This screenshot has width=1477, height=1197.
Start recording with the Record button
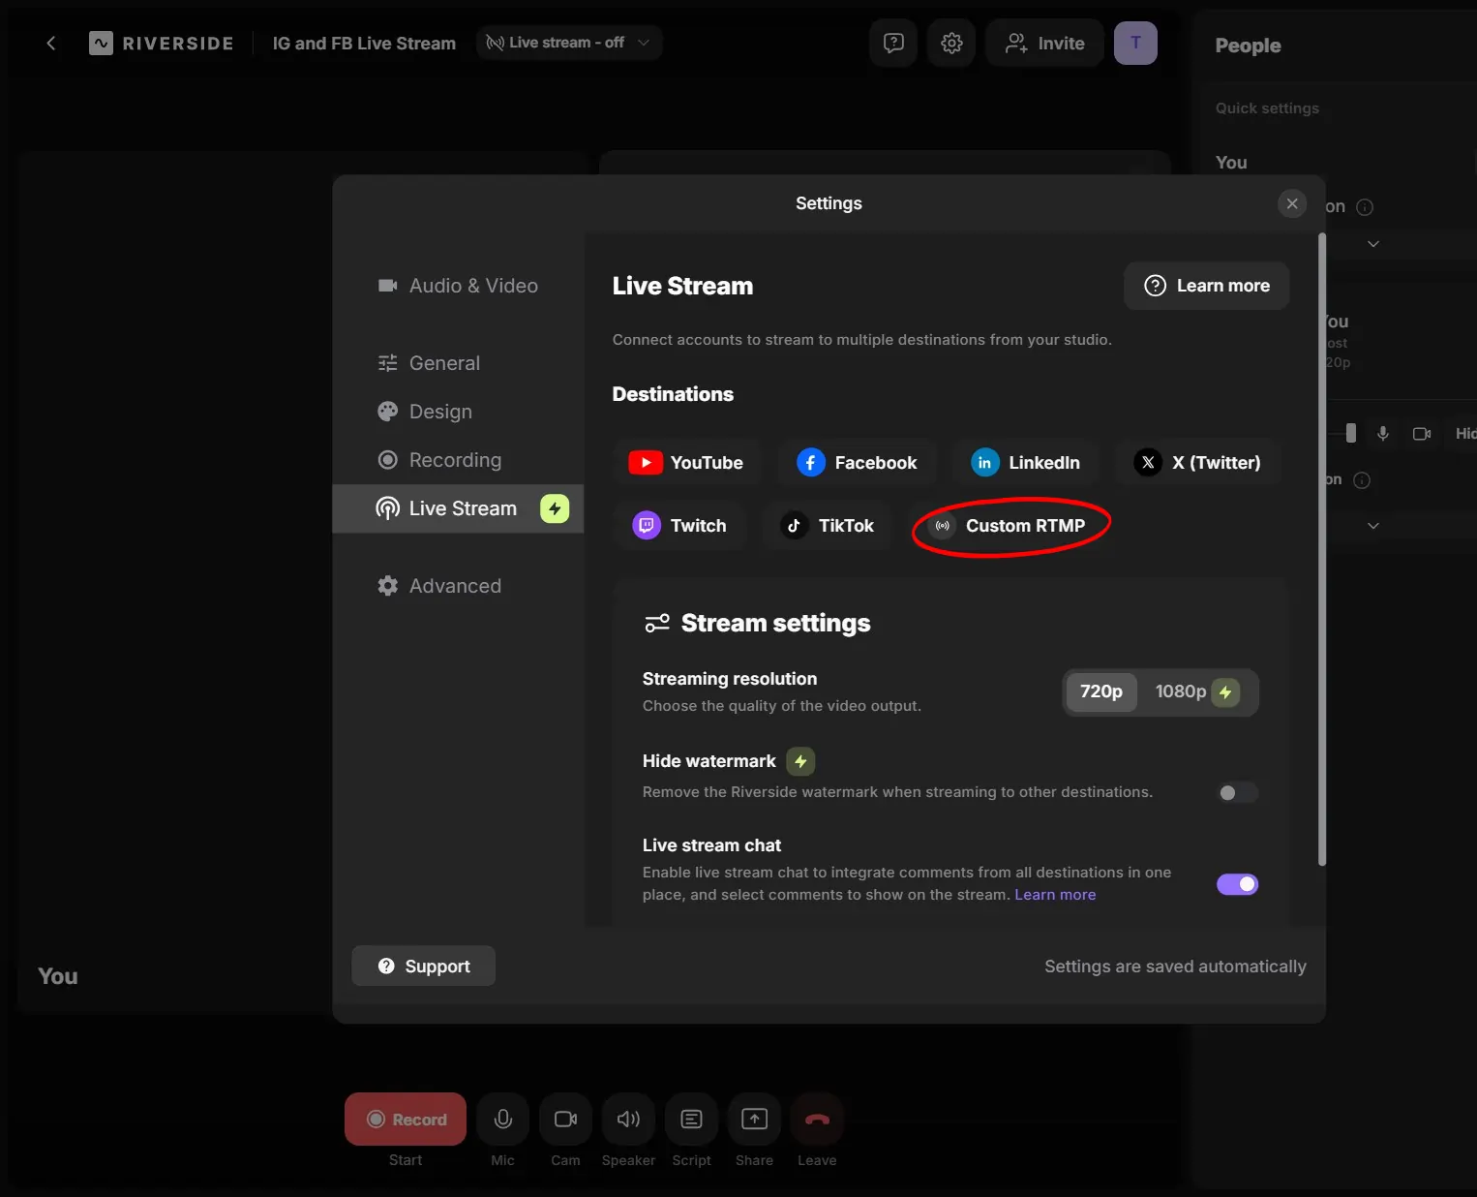tap(406, 1120)
